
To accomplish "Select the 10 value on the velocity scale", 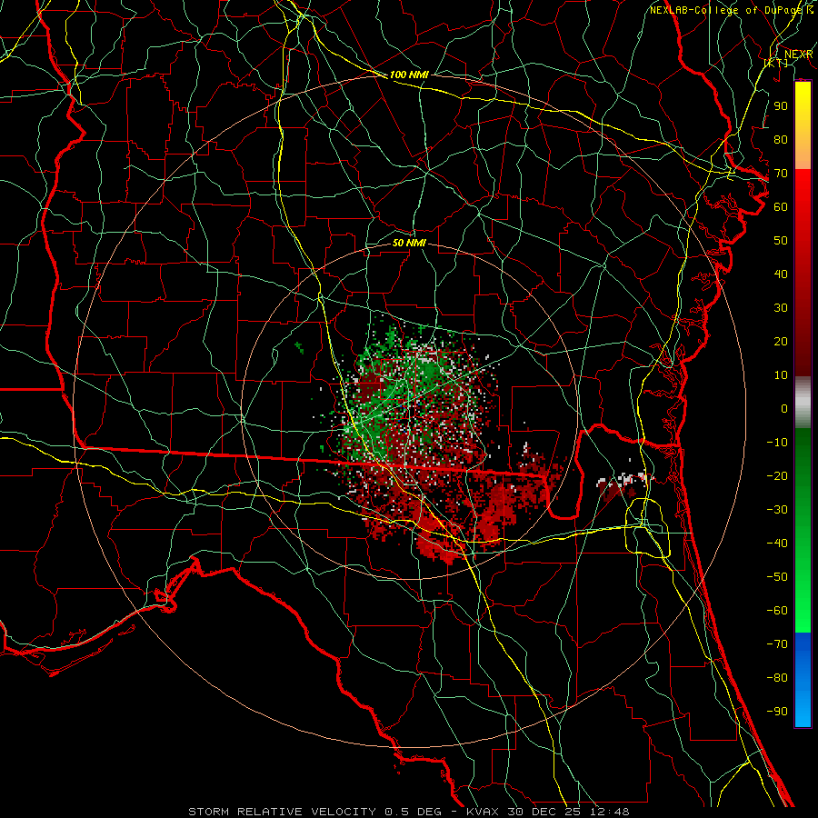I will [781, 375].
